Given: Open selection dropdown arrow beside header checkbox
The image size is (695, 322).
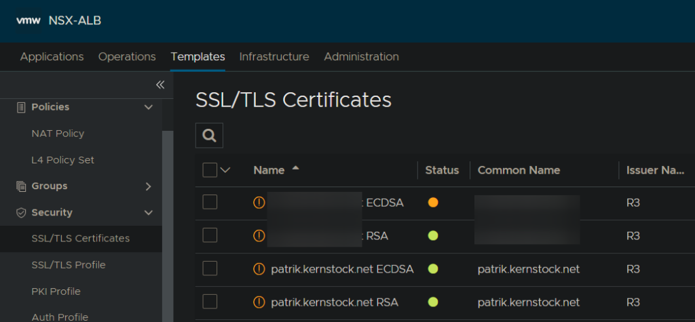Looking at the screenshot, I should coord(225,170).
